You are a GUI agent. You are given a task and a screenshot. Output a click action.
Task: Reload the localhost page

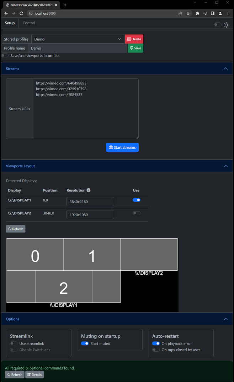pyautogui.click(x=21, y=14)
